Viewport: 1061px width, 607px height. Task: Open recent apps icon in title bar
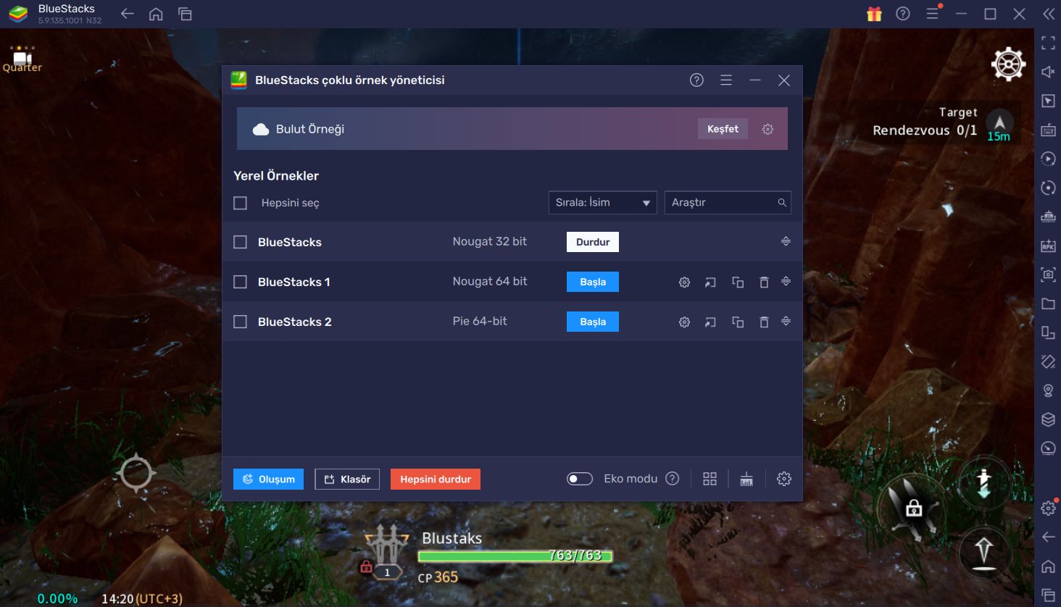[185, 14]
